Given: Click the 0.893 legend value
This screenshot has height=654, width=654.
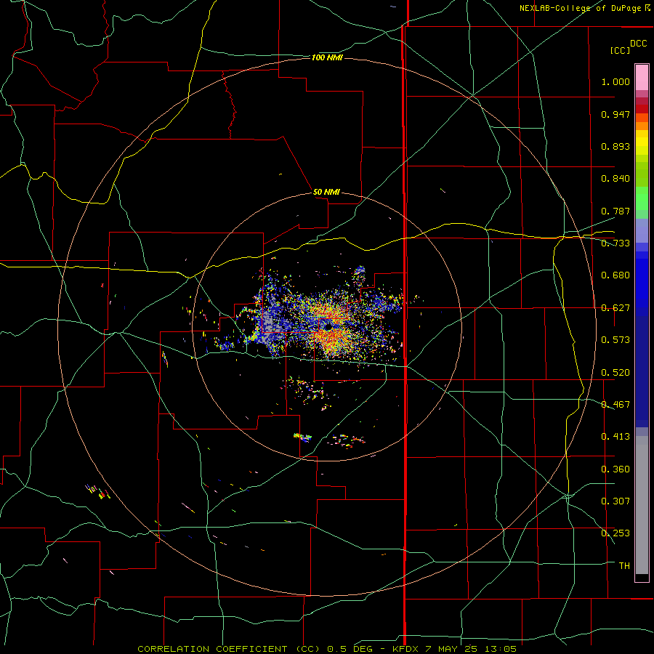Looking at the screenshot, I should pyautogui.click(x=615, y=146).
